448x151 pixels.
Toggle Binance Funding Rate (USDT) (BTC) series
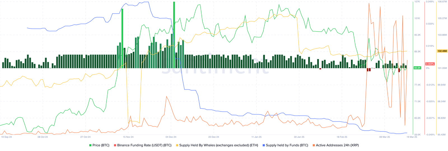[x=144, y=145]
